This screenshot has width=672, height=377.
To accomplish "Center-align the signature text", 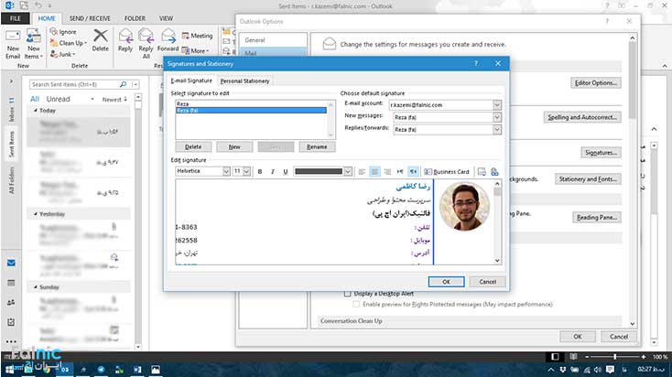I will (374, 171).
